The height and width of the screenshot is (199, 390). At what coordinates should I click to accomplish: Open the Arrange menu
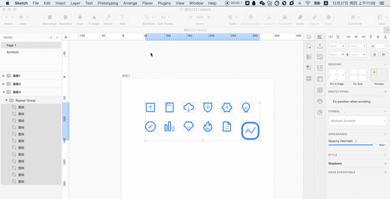tap(130, 3)
